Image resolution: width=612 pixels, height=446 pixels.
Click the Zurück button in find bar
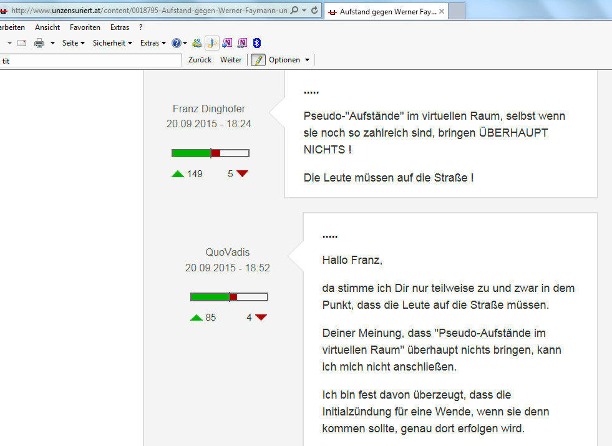click(x=200, y=60)
